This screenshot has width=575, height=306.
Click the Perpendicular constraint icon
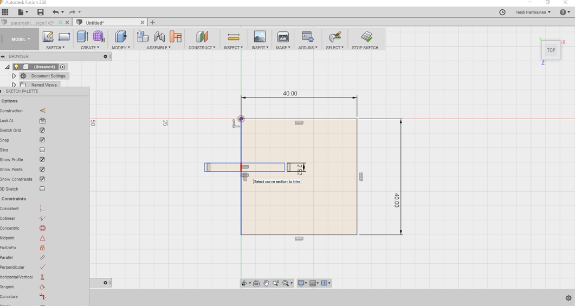[x=42, y=267]
